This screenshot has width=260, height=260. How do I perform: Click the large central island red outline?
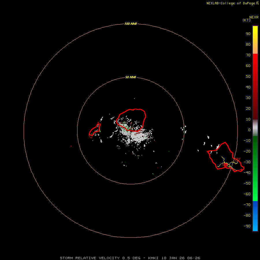[x=131, y=120]
